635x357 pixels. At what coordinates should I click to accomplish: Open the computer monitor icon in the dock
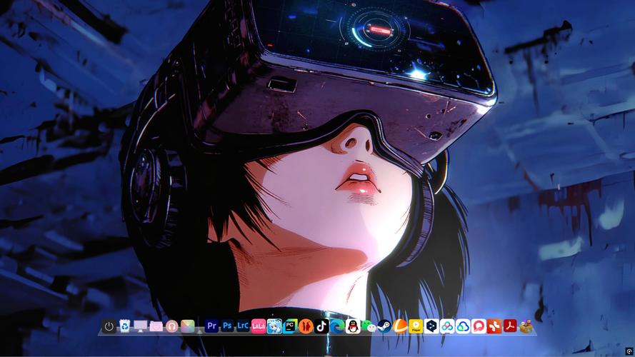click(141, 326)
